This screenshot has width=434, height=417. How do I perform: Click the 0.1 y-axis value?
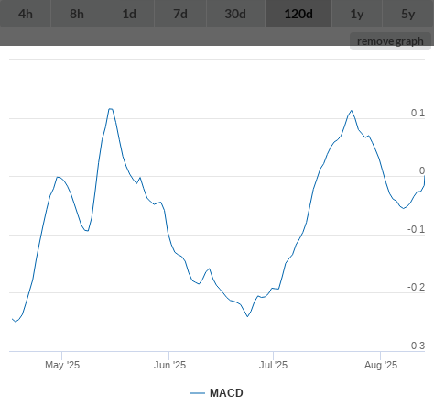418,113
